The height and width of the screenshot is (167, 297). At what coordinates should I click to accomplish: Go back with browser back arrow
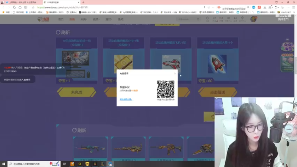point(3,7)
